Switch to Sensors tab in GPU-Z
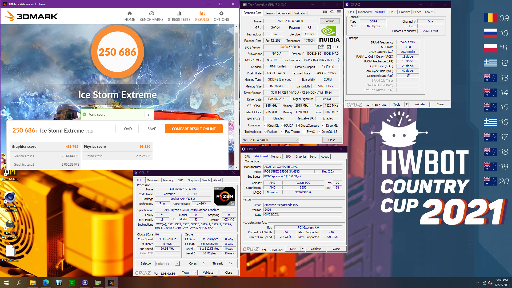The image size is (512, 288). point(270,13)
